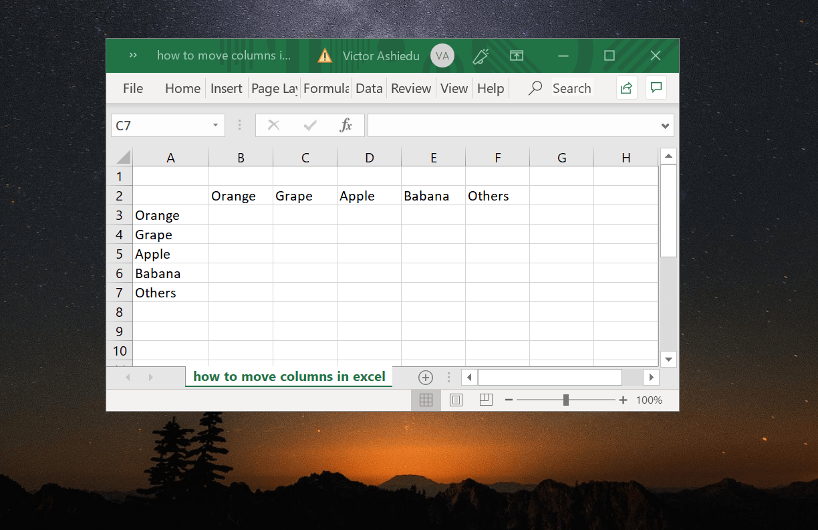This screenshot has height=530, width=818.
Task: Switch to Page Layout view
Action: tap(456, 400)
